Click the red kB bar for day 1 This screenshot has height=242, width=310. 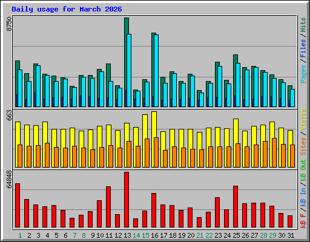18,206
